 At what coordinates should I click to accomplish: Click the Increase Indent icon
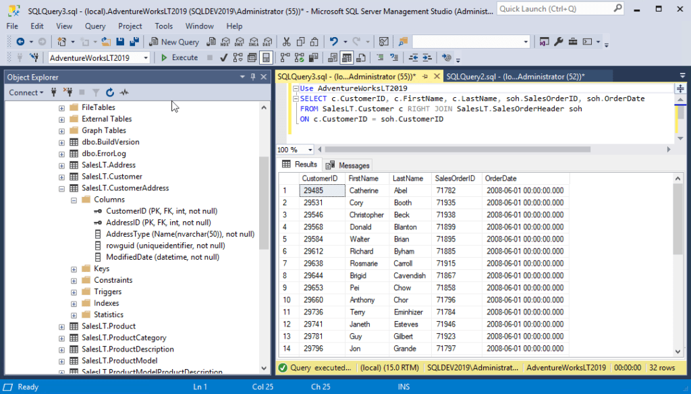[427, 58]
